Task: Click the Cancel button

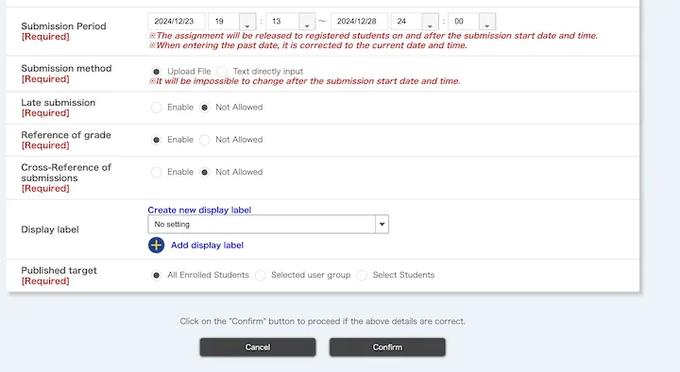Action: [x=258, y=347]
